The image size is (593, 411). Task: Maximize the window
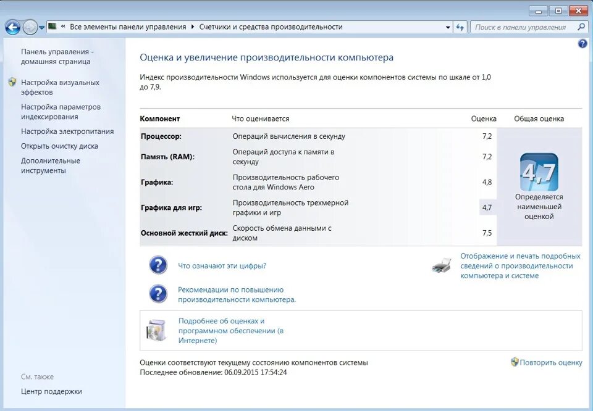point(558,10)
